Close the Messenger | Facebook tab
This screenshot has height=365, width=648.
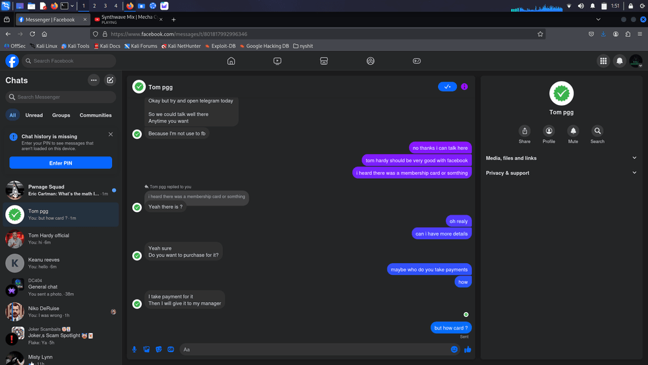tap(85, 19)
